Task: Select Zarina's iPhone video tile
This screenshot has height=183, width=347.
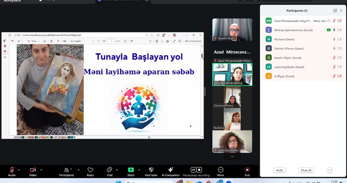Action: pyautogui.click(x=232, y=97)
